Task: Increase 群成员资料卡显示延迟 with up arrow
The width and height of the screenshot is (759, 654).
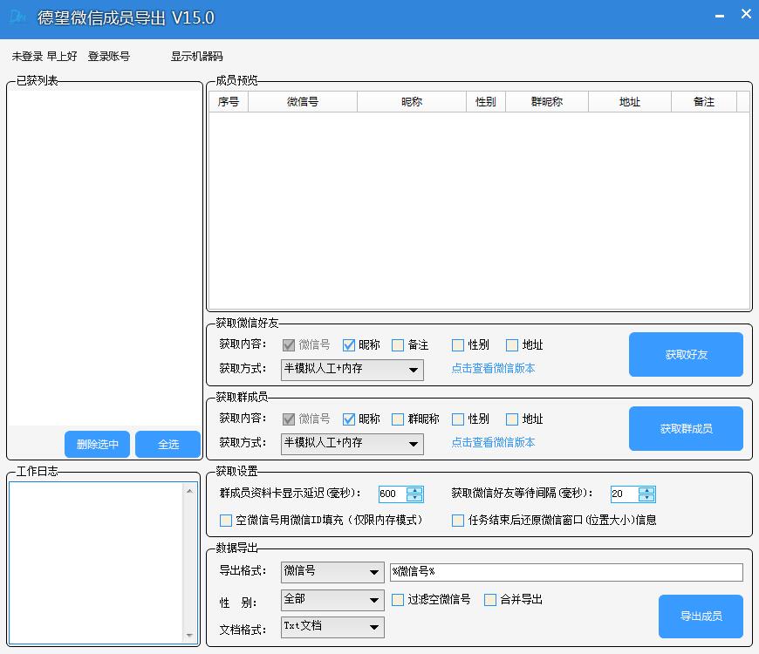Action: point(415,490)
